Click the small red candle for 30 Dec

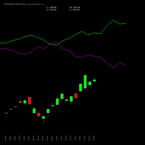pos(20,102)
